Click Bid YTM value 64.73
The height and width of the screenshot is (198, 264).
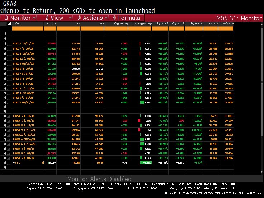[214, 116]
